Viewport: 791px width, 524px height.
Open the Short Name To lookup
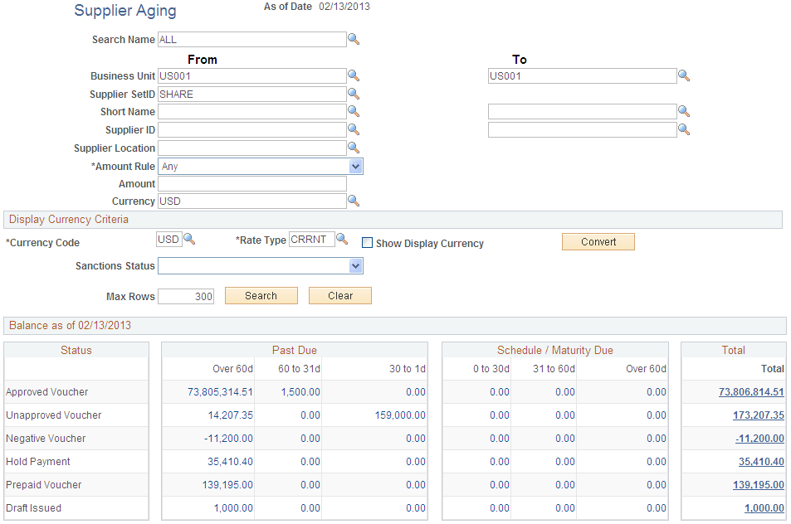coord(684,111)
